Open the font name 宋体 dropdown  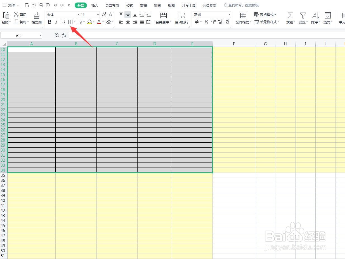[78, 15]
